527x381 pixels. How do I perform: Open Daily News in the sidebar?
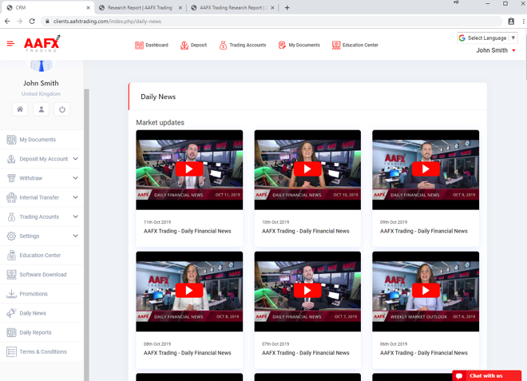(33, 313)
